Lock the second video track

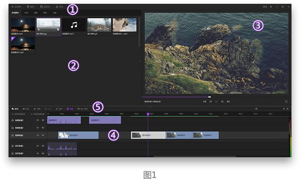pyautogui.click(x=13, y=128)
